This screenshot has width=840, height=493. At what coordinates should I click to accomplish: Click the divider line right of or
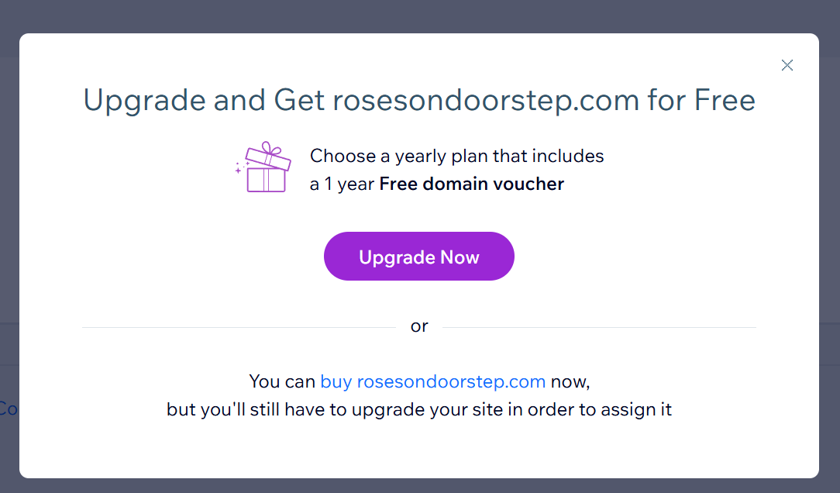(x=604, y=326)
